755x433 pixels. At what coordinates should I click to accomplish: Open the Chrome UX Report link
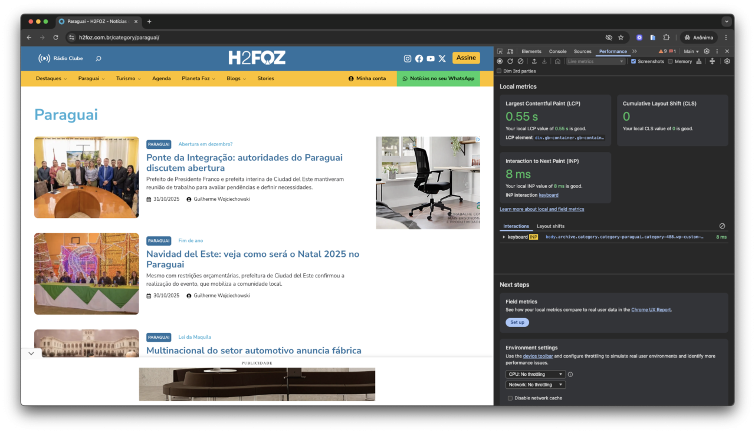pos(651,310)
